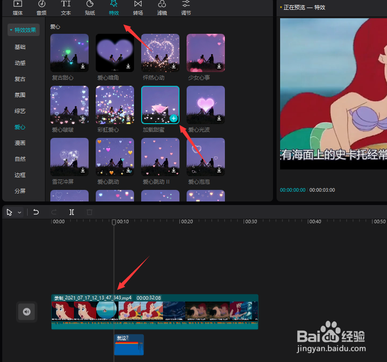Open the 转场 transitions tab
The height and width of the screenshot is (362, 387).
138,8
